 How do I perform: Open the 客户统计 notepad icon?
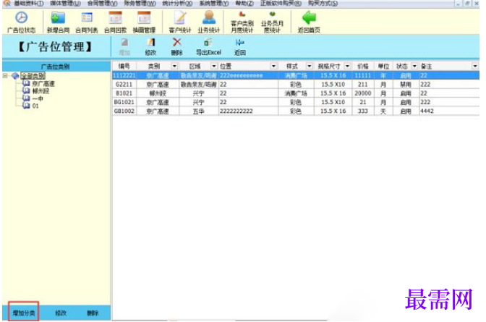click(x=180, y=17)
